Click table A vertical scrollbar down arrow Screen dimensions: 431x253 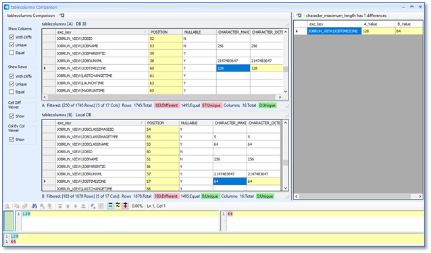pos(286,91)
